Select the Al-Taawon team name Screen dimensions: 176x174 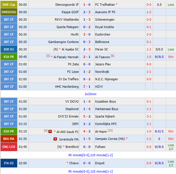pos(102,57)
